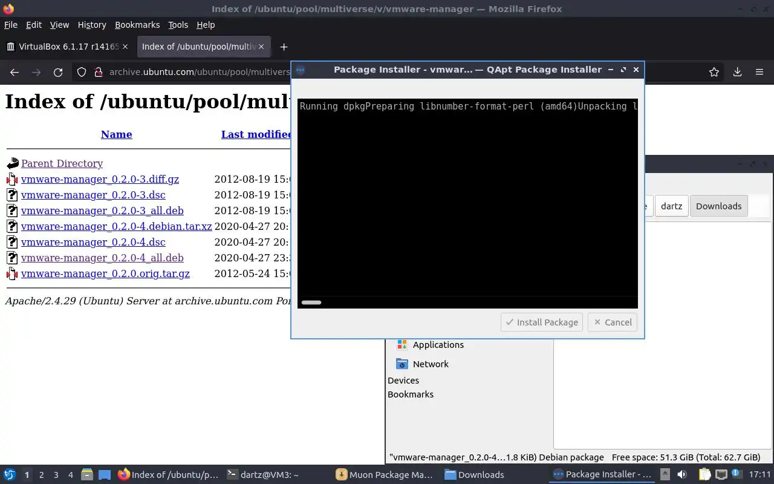The image size is (774, 484).
Task: Open the Parent Directory link
Action: [62, 163]
